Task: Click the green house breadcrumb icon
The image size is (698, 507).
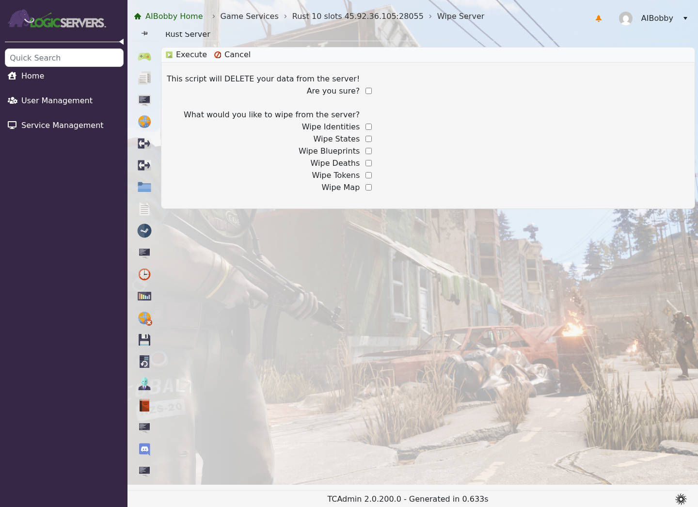Action: (x=138, y=16)
